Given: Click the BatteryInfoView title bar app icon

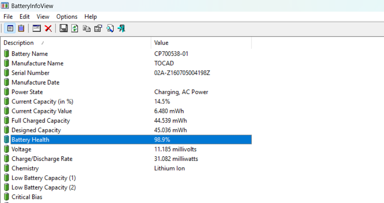Looking at the screenshot, I should click(x=5, y=5).
